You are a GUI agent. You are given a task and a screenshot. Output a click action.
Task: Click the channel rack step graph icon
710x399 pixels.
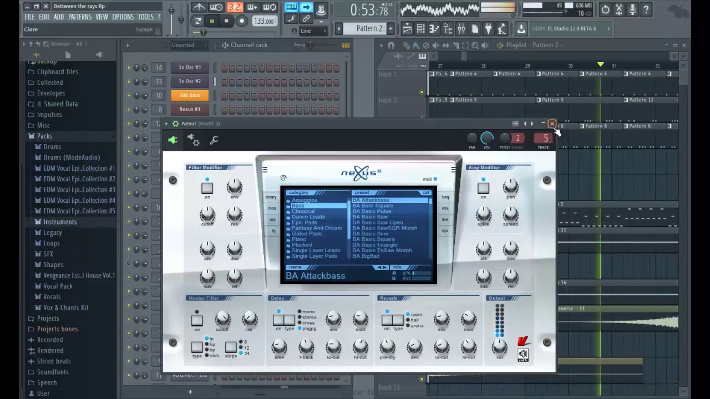coord(346,45)
